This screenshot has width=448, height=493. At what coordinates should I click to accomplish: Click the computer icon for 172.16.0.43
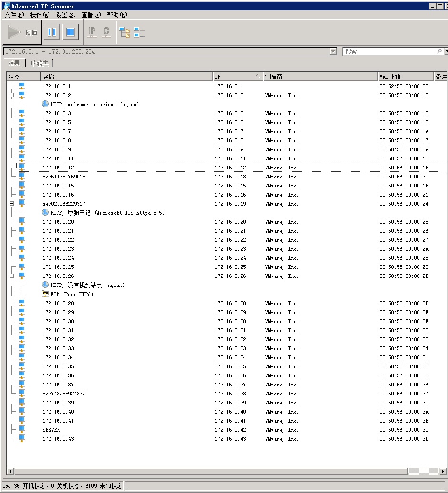click(x=22, y=439)
